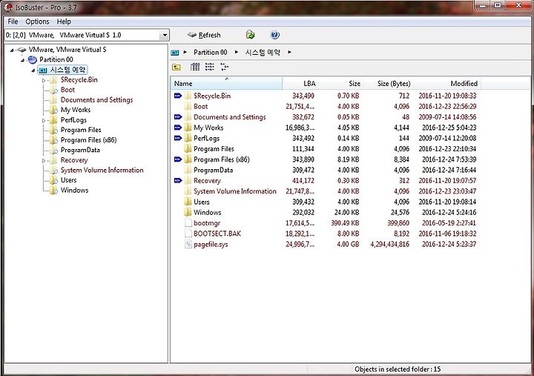This screenshot has width=534, height=376.
Task: Select Partition 00 in the tree
Action: 56,59
